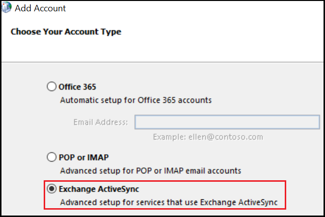The image size is (325, 217).
Task: Click the Outlook icon in title bar
Action: (x=6, y=7)
